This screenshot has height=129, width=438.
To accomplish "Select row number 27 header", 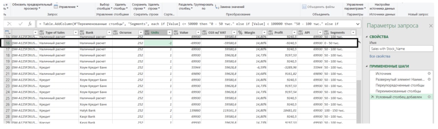I will tap(8, 110).
